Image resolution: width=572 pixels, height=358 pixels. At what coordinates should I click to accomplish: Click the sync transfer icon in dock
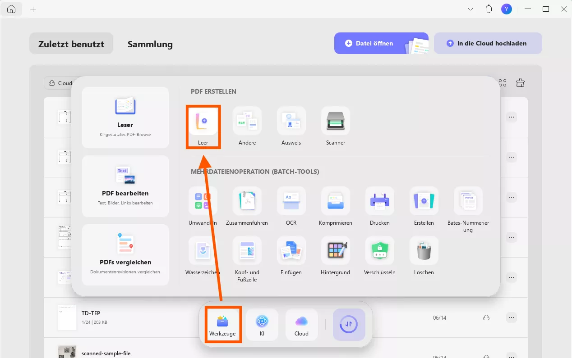[x=349, y=325]
